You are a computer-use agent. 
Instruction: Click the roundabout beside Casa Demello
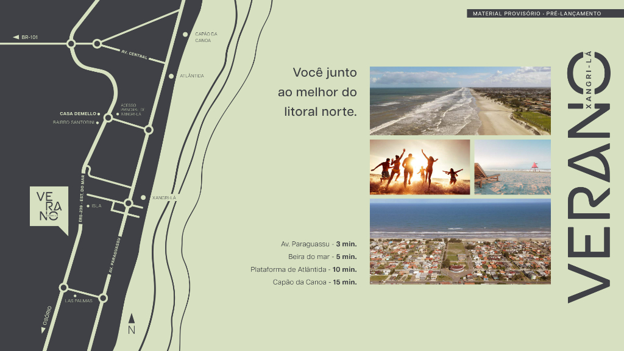pyautogui.click(x=108, y=118)
